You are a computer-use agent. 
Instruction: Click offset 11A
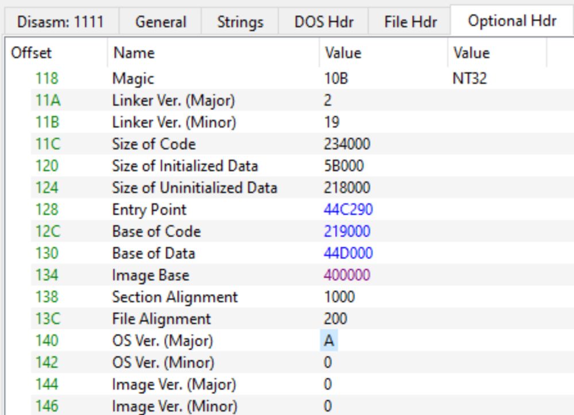[x=48, y=100]
